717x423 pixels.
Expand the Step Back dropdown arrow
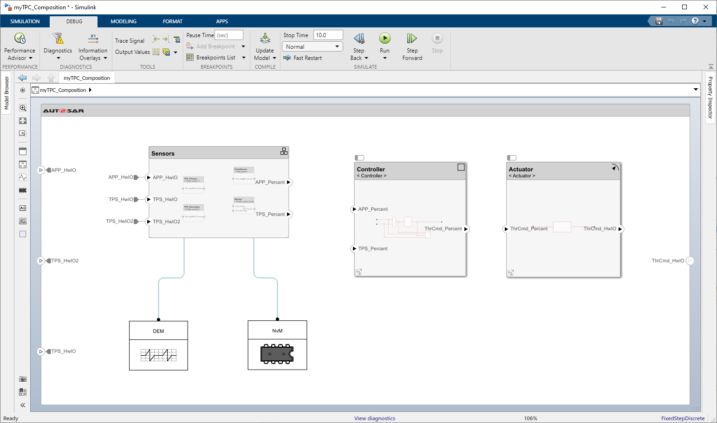pyautogui.click(x=366, y=58)
